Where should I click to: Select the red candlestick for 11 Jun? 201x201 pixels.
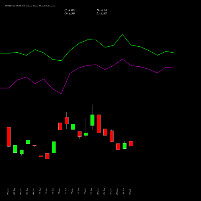(x=47, y=156)
